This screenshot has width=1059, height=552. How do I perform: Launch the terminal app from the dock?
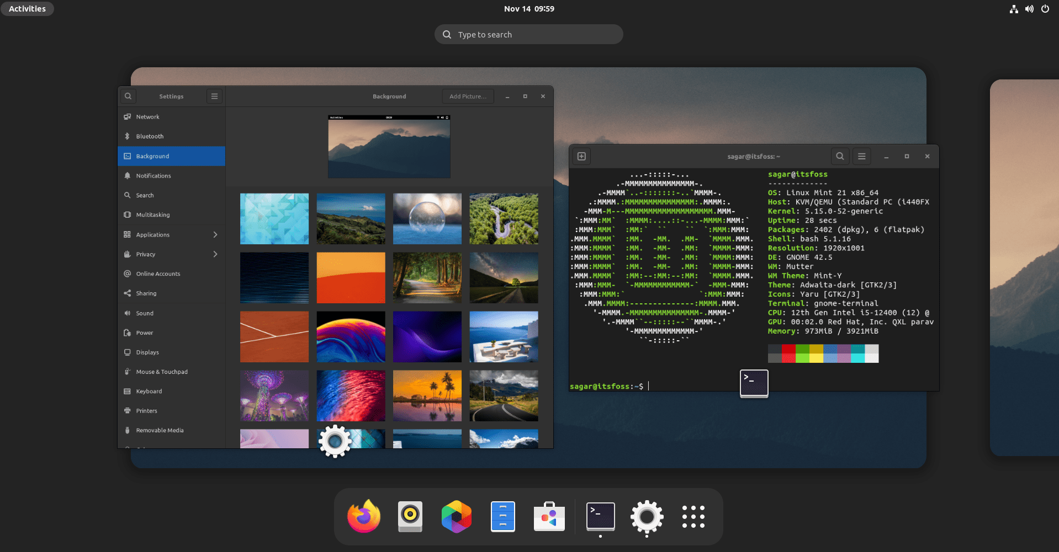click(600, 517)
